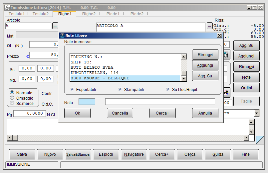Screen dimensions: 268x173
Task: Click the yellow folder icon near Ordini
Action: point(226,93)
